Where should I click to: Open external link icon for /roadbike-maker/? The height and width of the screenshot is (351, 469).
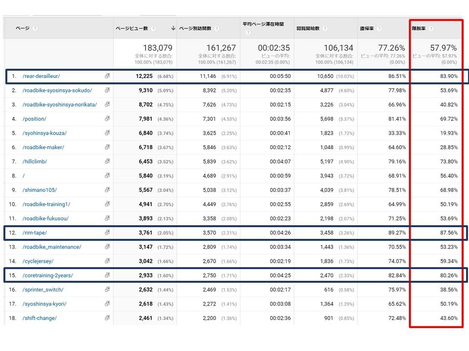pyautogui.click(x=107, y=147)
